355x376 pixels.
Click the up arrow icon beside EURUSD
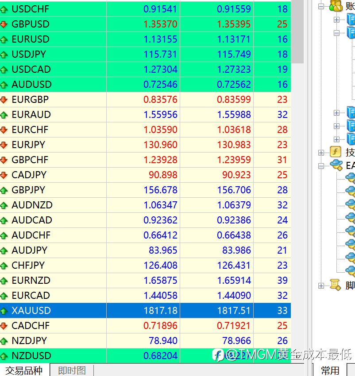click(4, 39)
